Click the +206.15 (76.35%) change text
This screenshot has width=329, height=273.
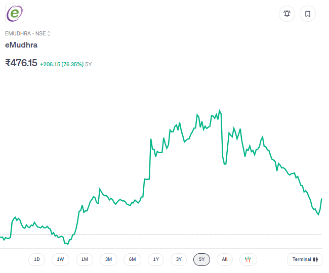tap(62, 64)
